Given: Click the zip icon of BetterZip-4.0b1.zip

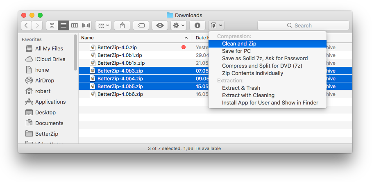Looking at the screenshot, I should click(93, 55).
